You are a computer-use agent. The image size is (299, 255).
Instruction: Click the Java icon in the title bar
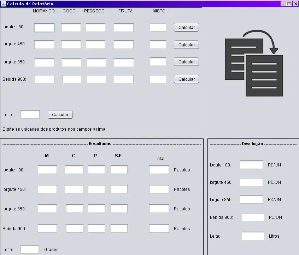(x=4, y=4)
